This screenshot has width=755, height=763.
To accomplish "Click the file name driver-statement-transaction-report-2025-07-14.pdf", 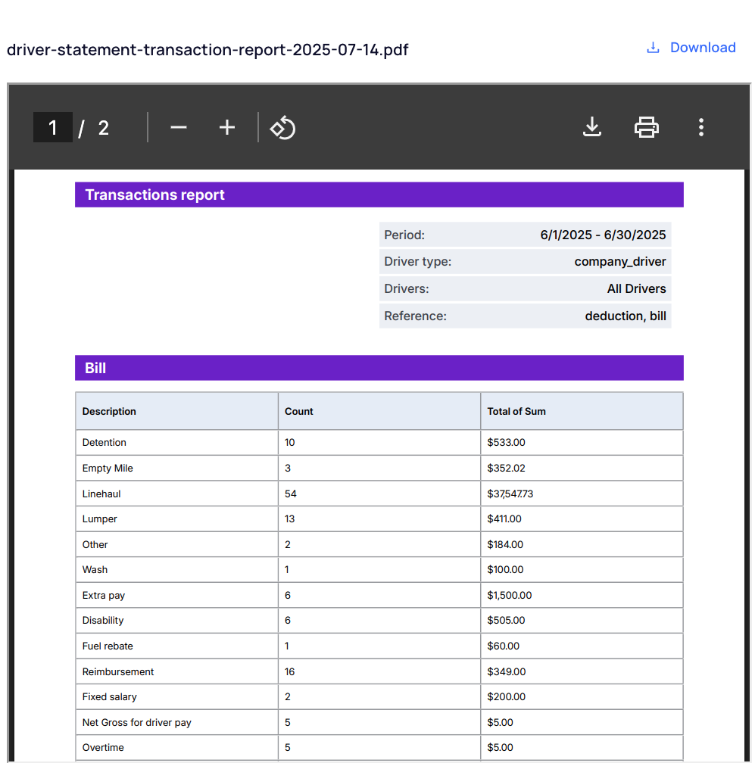I will (x=207, y=50).
